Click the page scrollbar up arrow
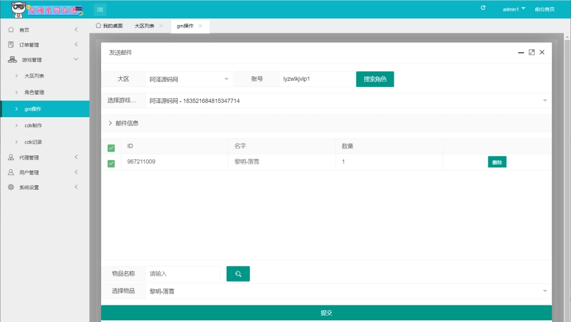The image size is (571, 322). click(567, 37)
